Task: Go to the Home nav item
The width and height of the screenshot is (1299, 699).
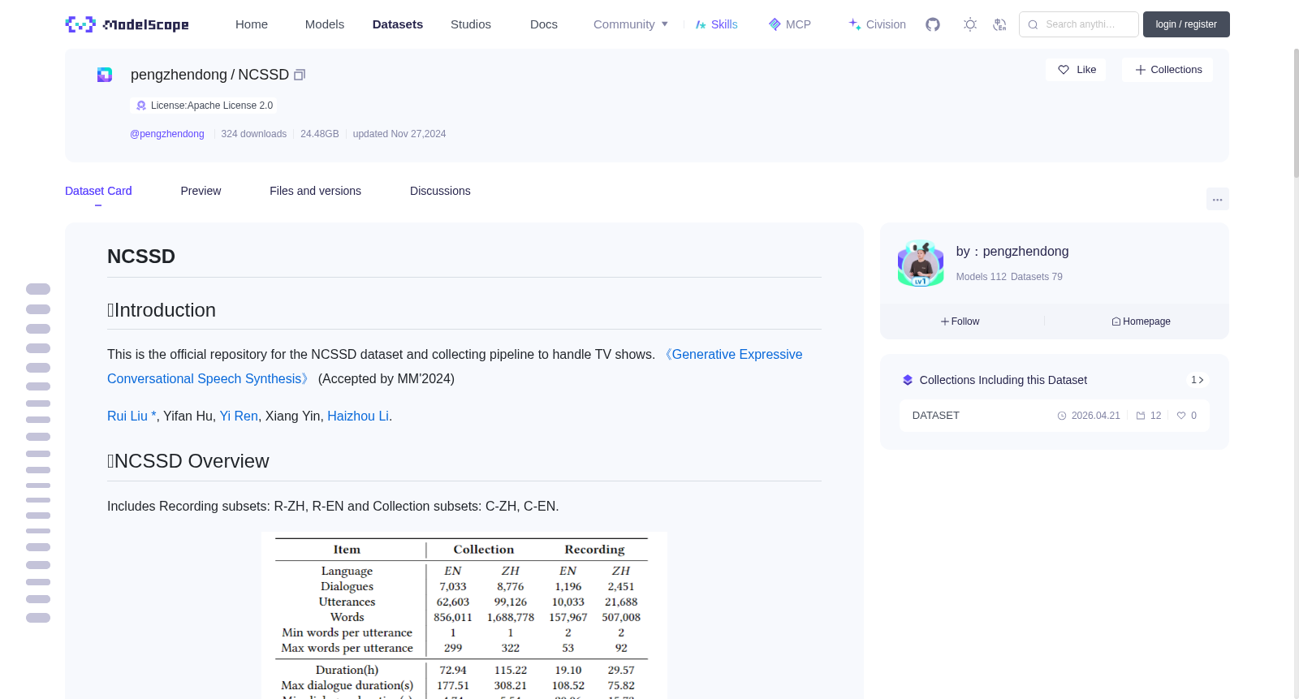Action: [252, 24]
